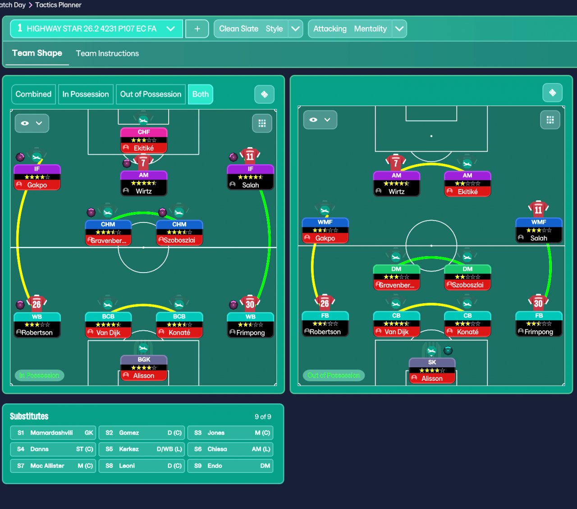Click the shirt icon above Ekitiké's CHF card

(143, 120)
